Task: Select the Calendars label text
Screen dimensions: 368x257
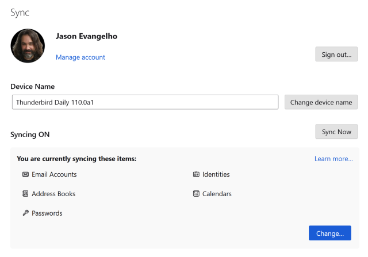Action: pos(217,194)
